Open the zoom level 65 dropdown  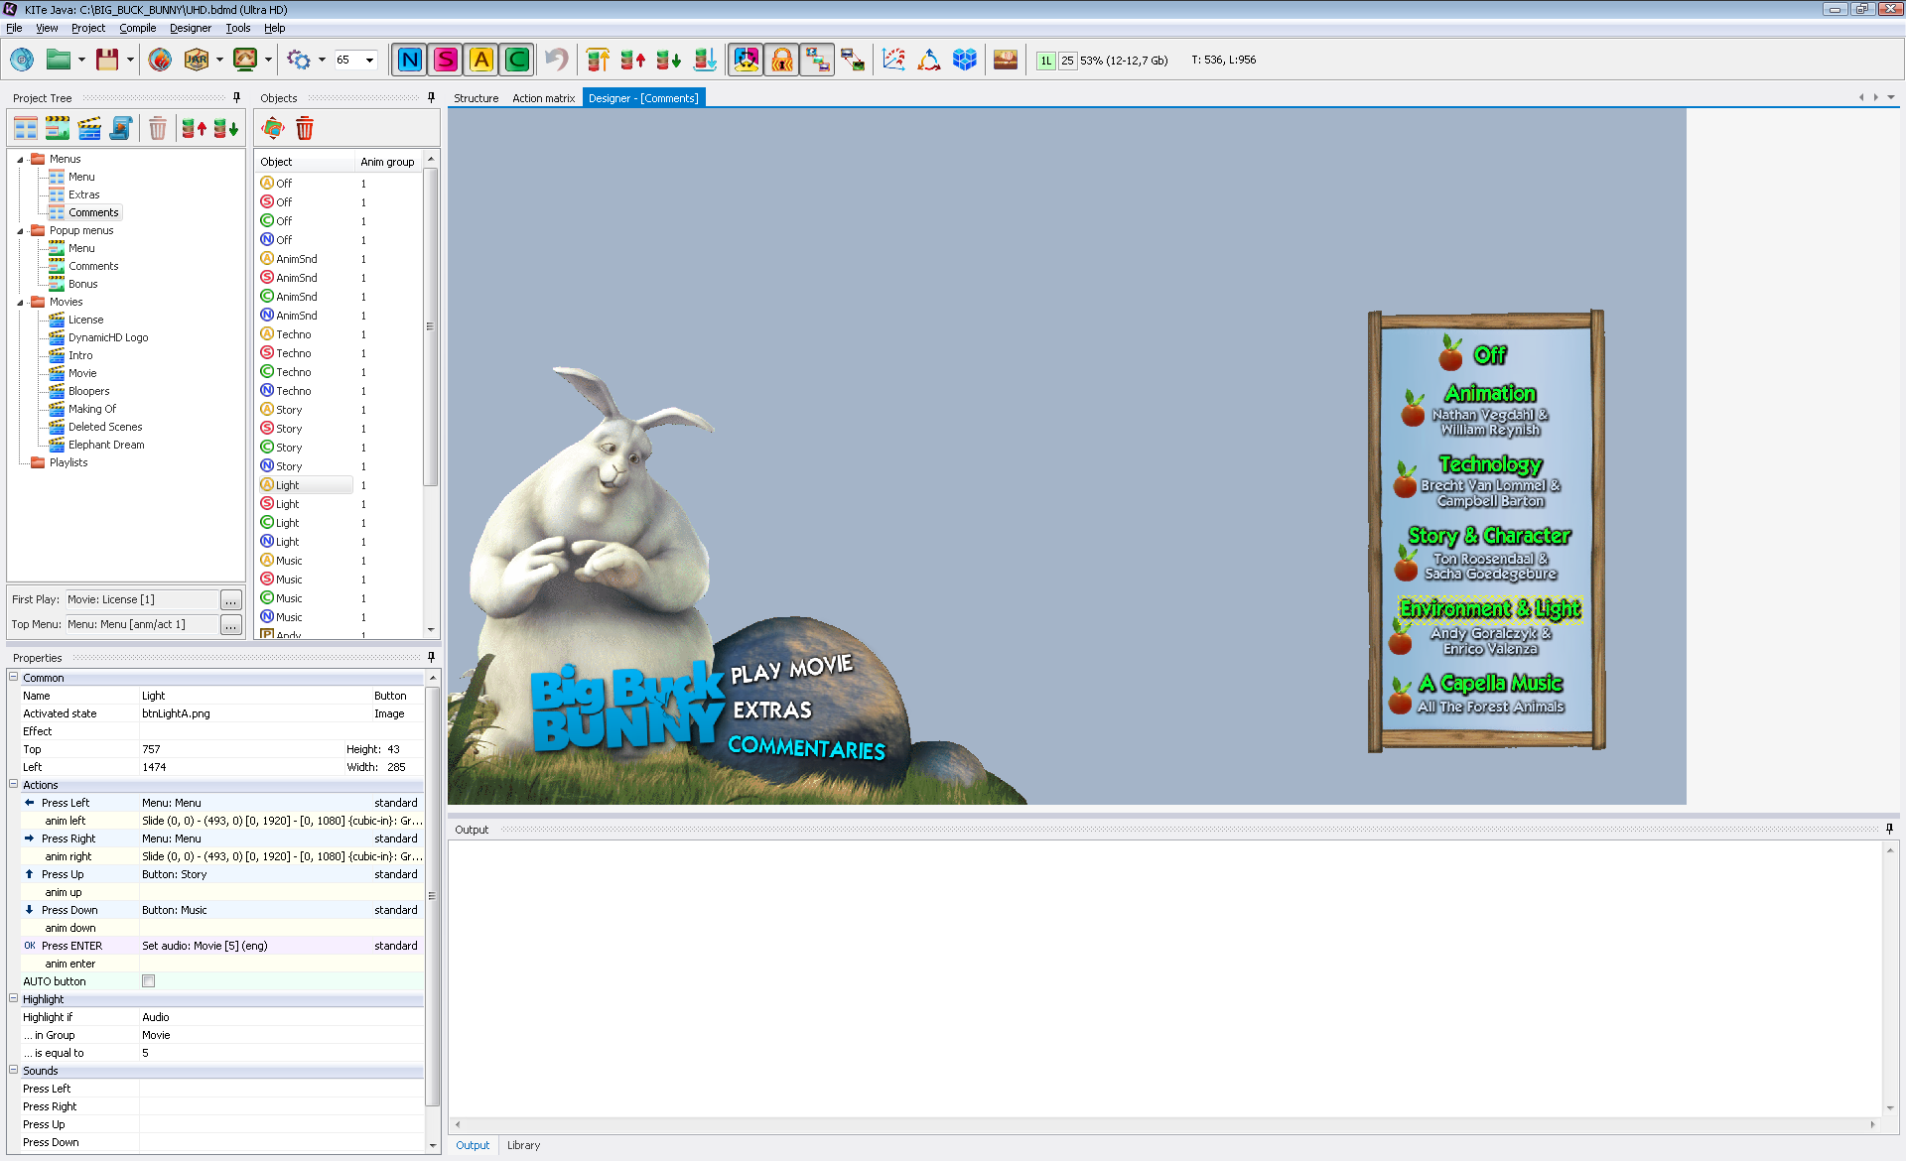[369, 61]
